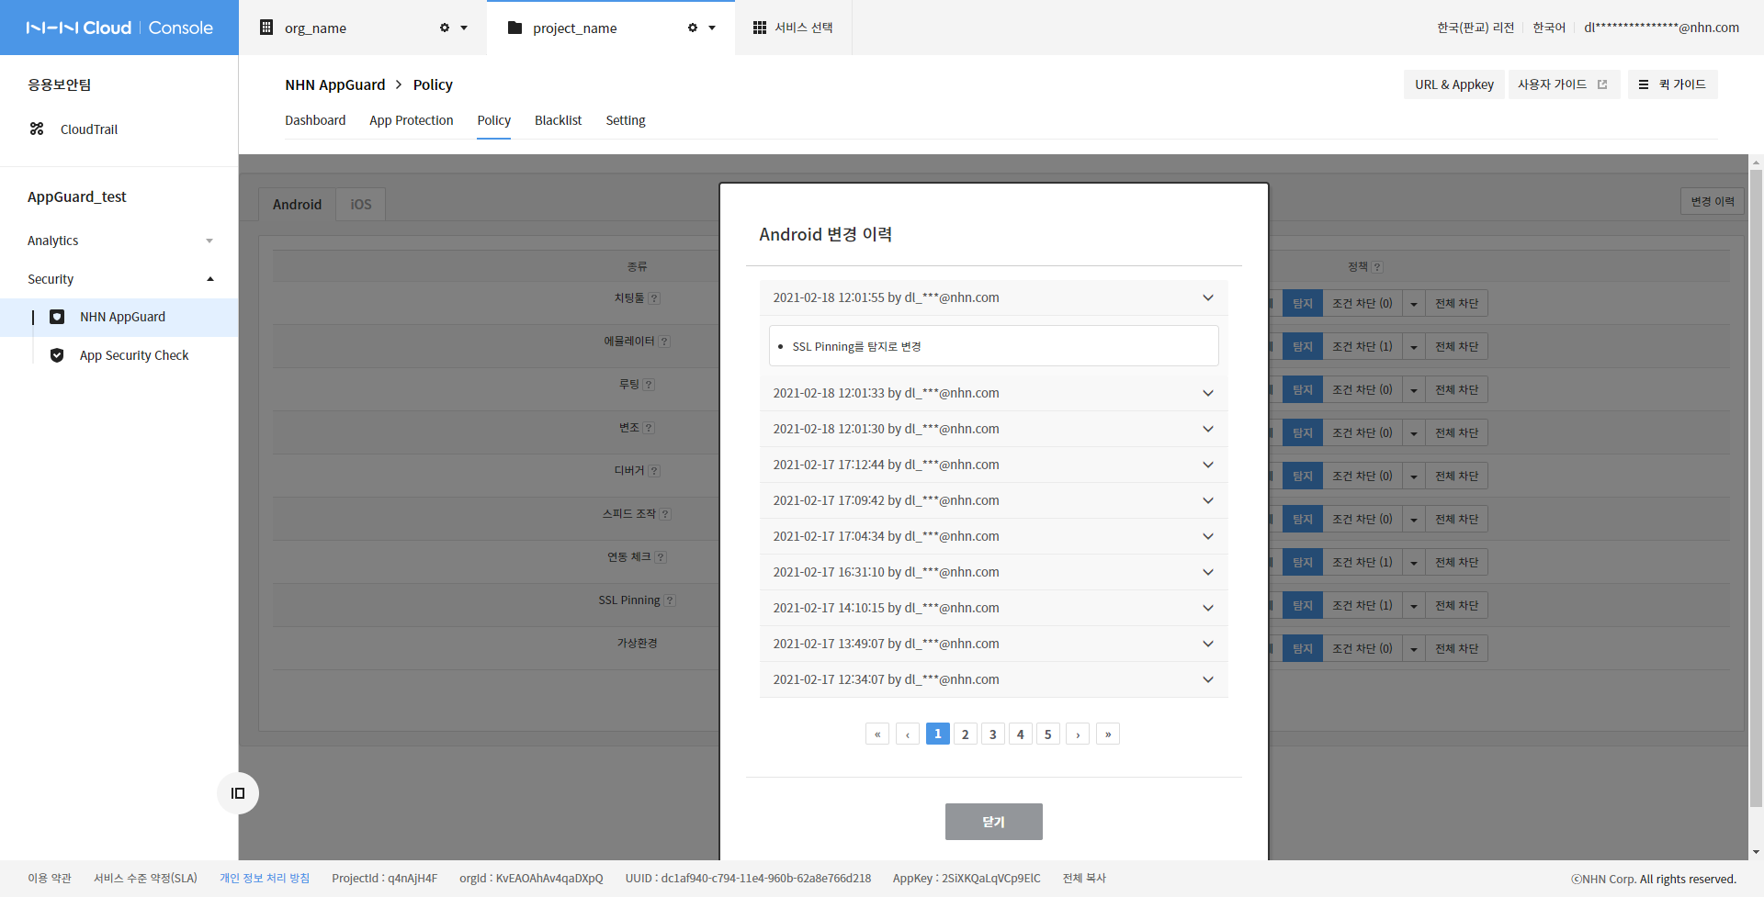Switch to Blacklist tab
Image resolution: width=1764 pixels, height=897 pixels.
point(558,120)
